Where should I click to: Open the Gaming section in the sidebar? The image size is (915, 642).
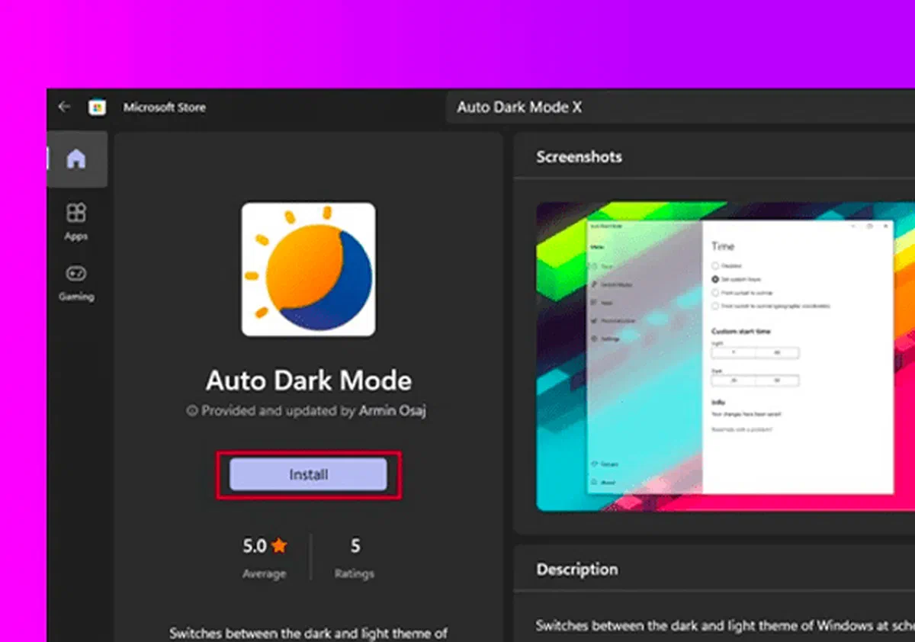pyautogui.click(x=76, y=283)
